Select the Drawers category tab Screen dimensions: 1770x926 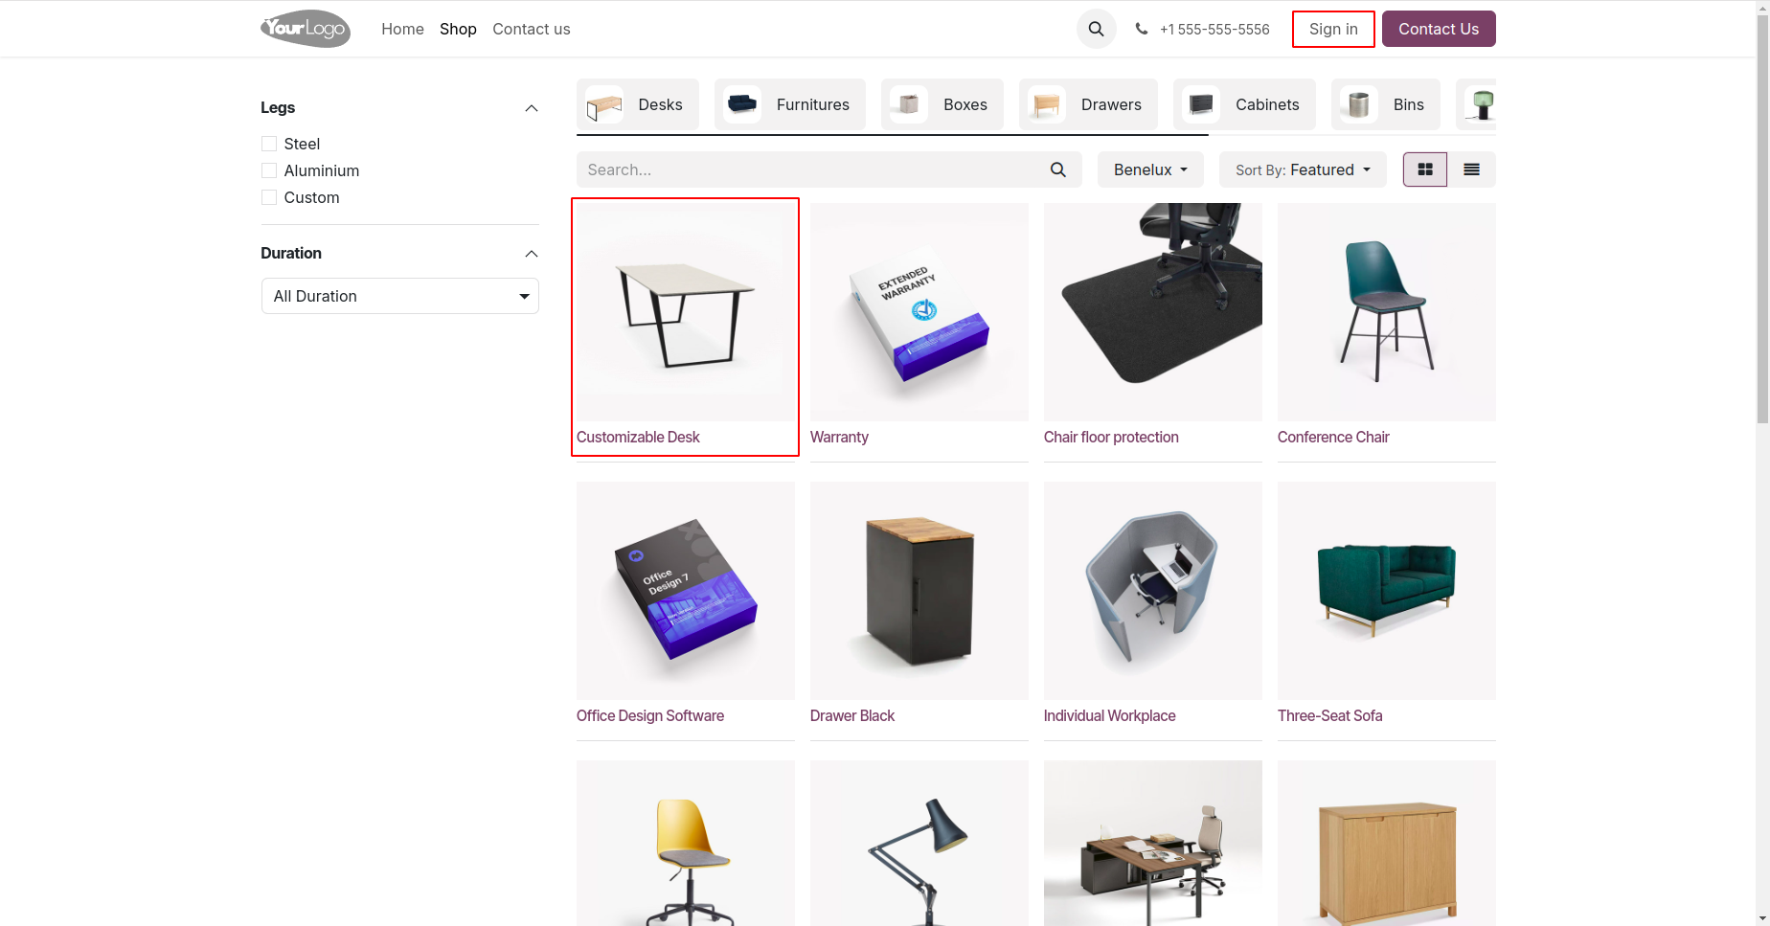pyautogui.click(x=1088, y=104)
